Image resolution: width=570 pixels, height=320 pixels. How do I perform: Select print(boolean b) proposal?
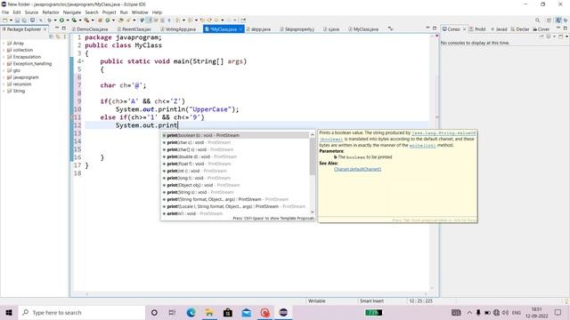(x=235, y=135)
